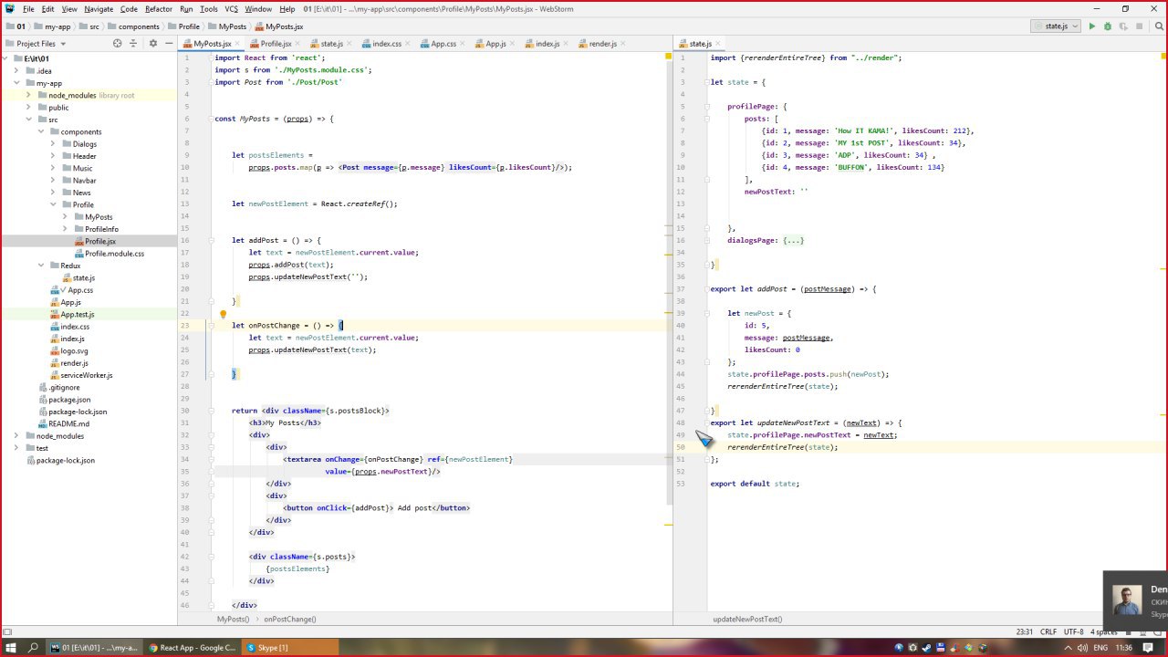Viewport: 1168px width, 657px height.
Task: Click the locate-file target icon in Project panel
Action: coord(117,44)
